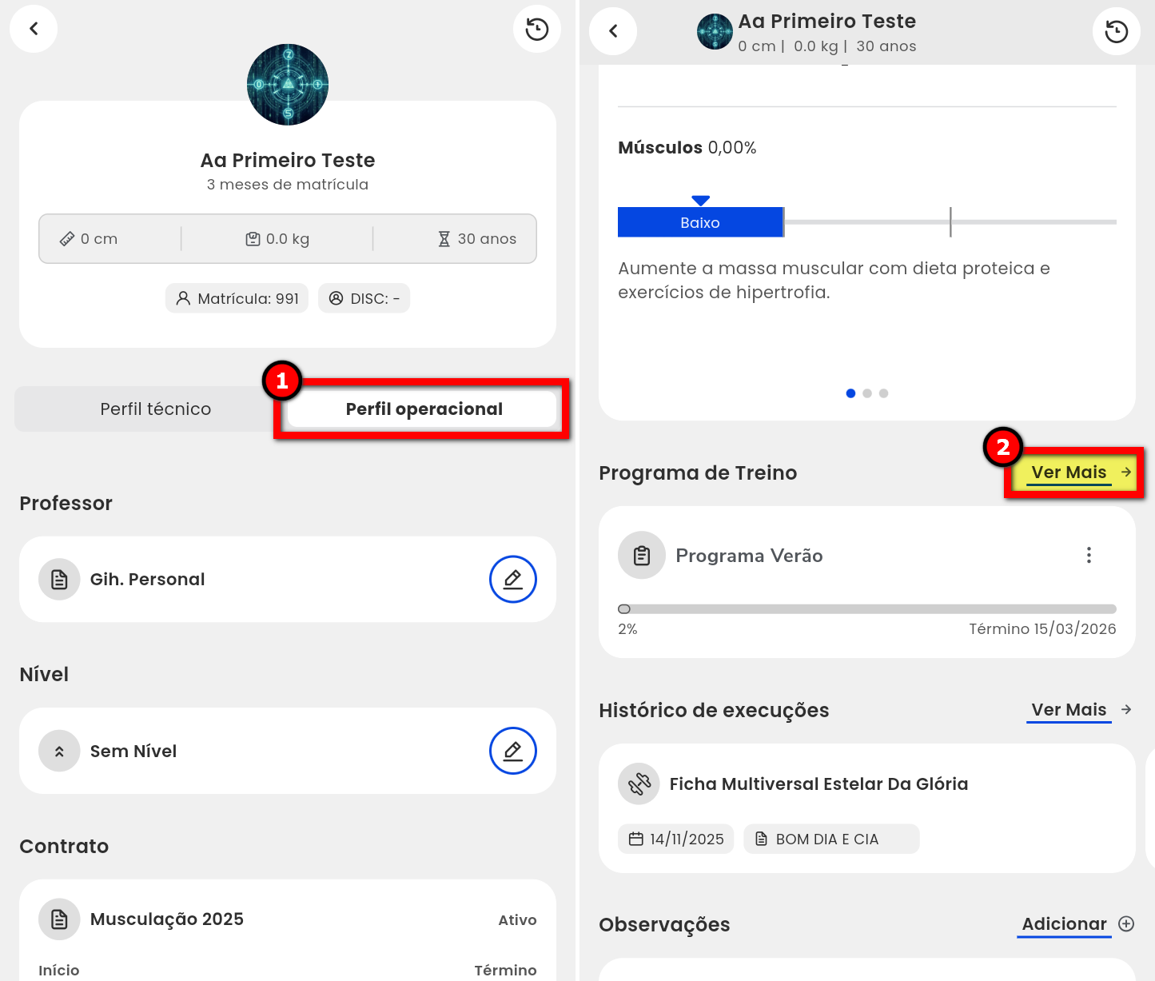Click the profile avatar picture
Viewport: 1155px width, 981px height.
coord(288,85)
